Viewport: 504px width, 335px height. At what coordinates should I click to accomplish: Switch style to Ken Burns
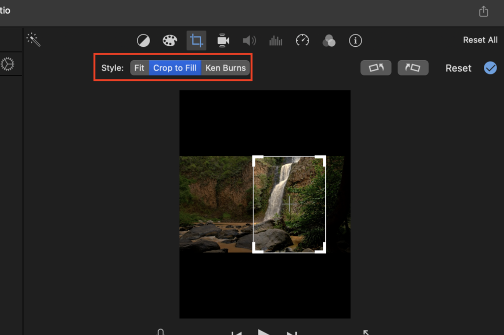[x=225, y=68]
